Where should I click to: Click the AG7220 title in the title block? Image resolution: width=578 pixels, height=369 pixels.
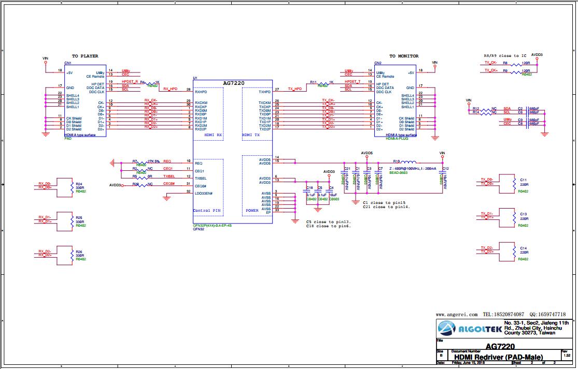pyautogui.click(x=500, y=346)
